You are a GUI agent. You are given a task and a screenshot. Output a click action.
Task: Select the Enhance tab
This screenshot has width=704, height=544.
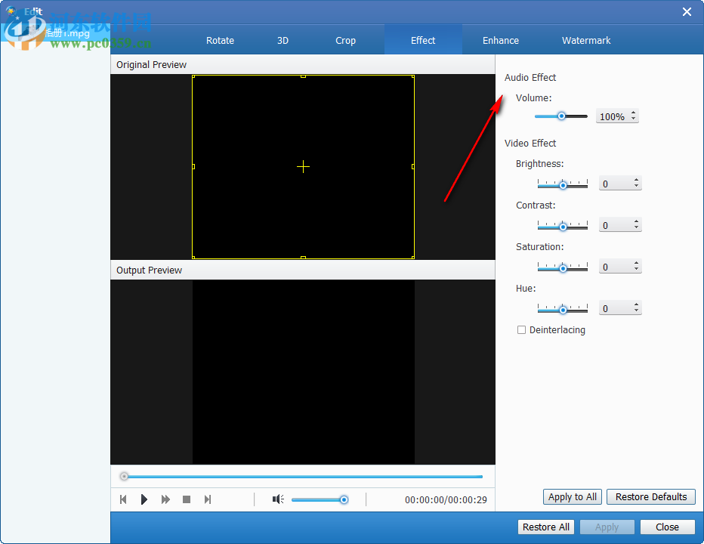click(501, 41)
